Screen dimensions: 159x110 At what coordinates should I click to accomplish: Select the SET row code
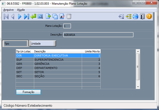[25, 72]
